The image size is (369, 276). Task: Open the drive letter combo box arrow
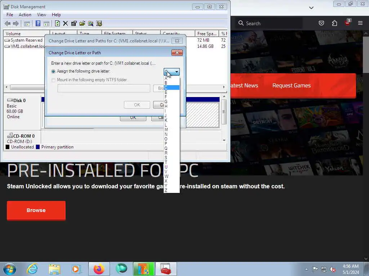click(177, 72)
